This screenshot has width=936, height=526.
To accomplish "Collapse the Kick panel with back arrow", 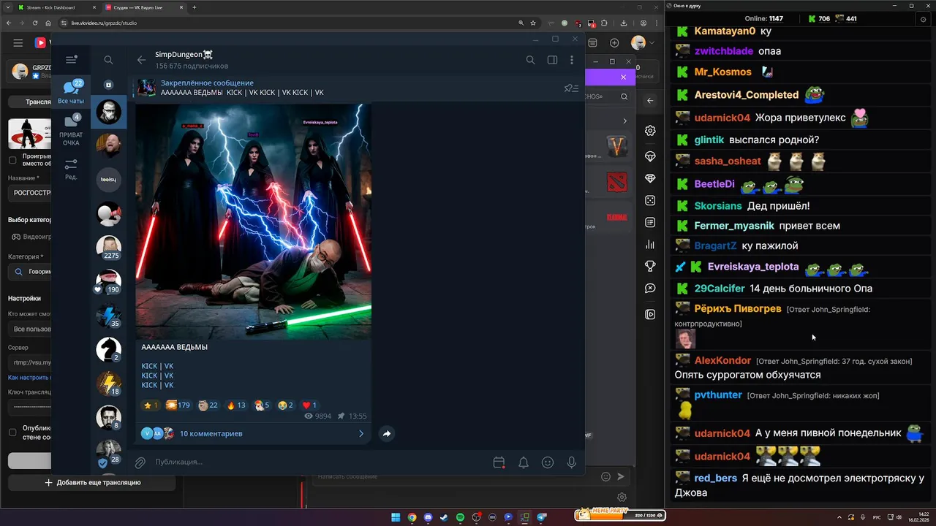I will [650, 101].
